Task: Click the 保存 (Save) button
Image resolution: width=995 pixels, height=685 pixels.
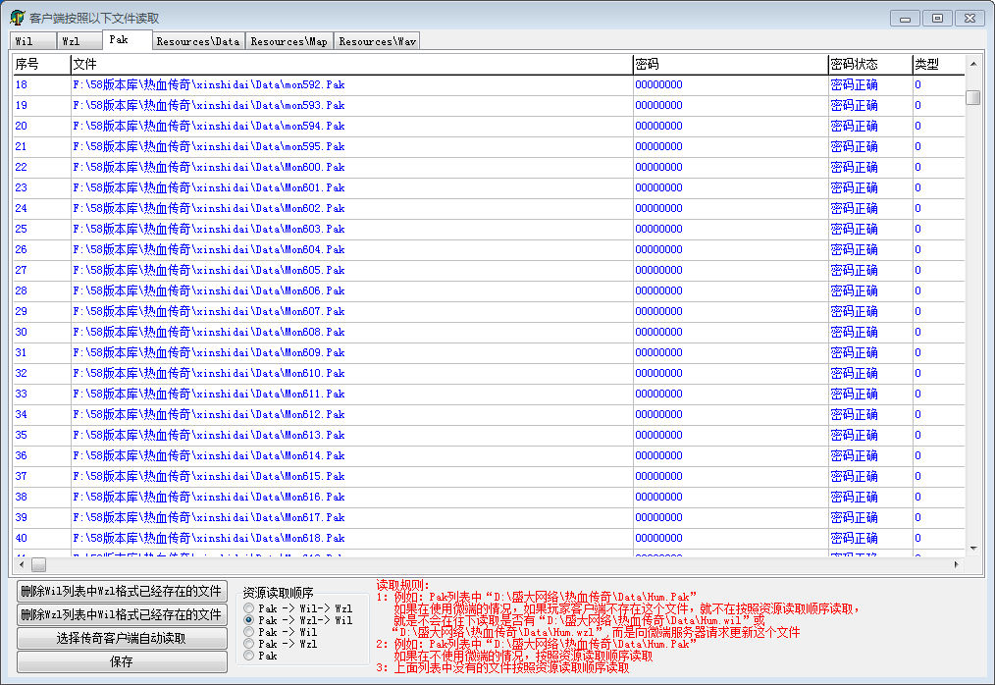Action: 122,661
